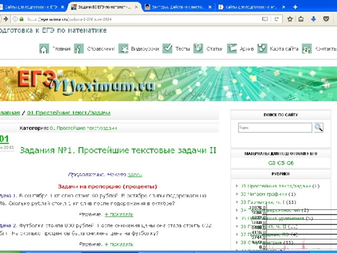Click the Архив icon in the navigation bar
This screenshot has width=337, height=253.
[x=232, y=49]
